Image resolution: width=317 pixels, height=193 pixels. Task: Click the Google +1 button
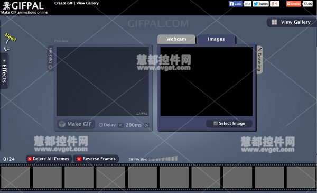pos(275,4)
